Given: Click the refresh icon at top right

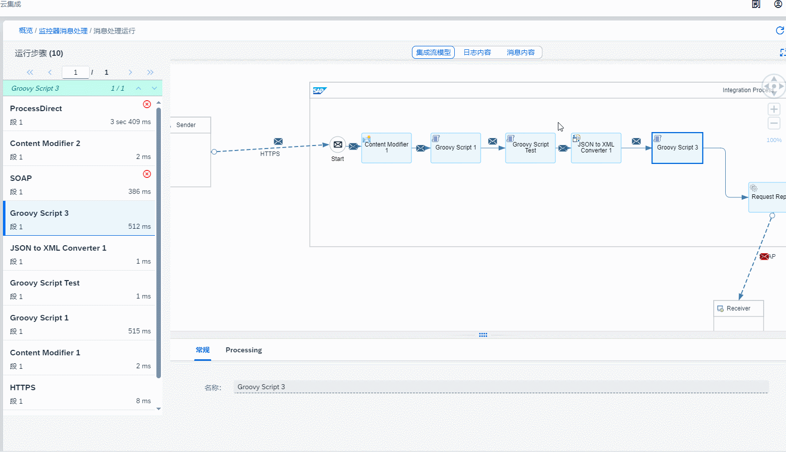Looking at the screenshot, I should [x=780, y=30].
